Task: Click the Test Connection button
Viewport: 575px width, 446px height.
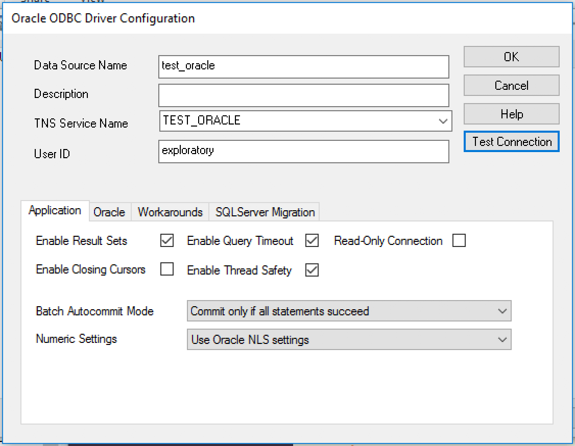Action: click(x=511, y=142)
